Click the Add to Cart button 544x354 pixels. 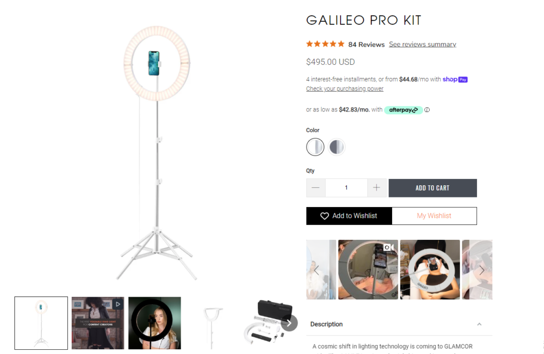pyautogui.click(x=432, y=188)
